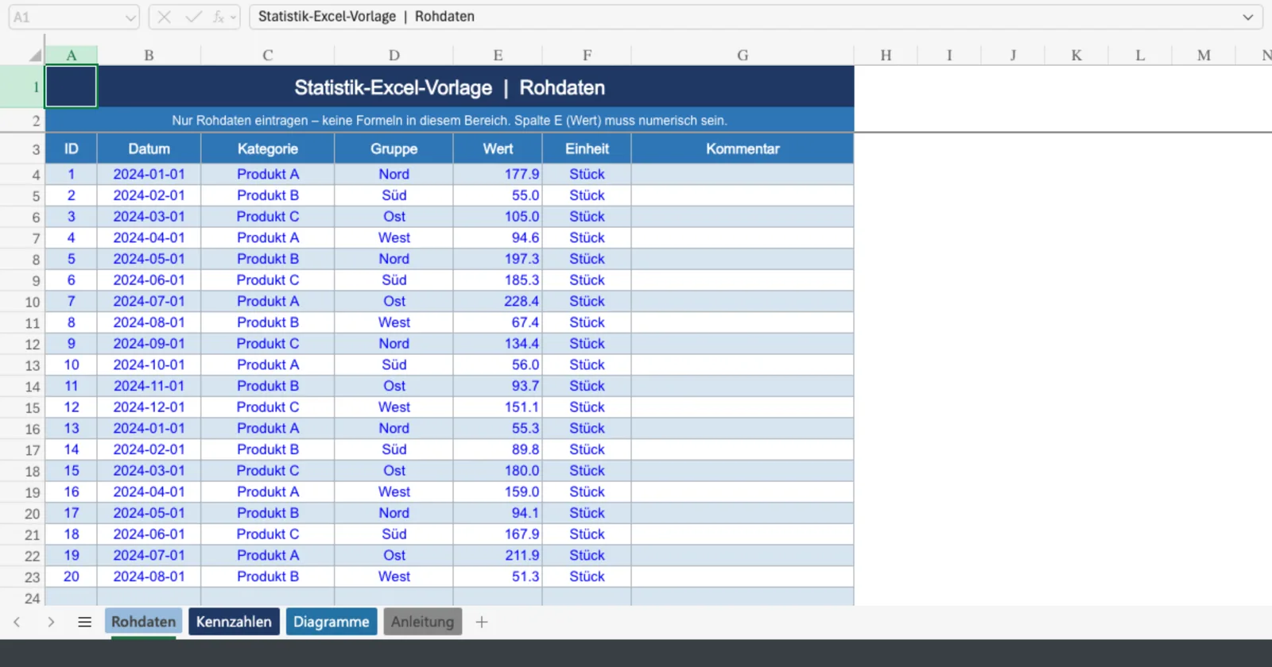This screenshot has width=1272, height=667.
Task: Select column A header
Action: pyautogui.click(x=71, y=55)
